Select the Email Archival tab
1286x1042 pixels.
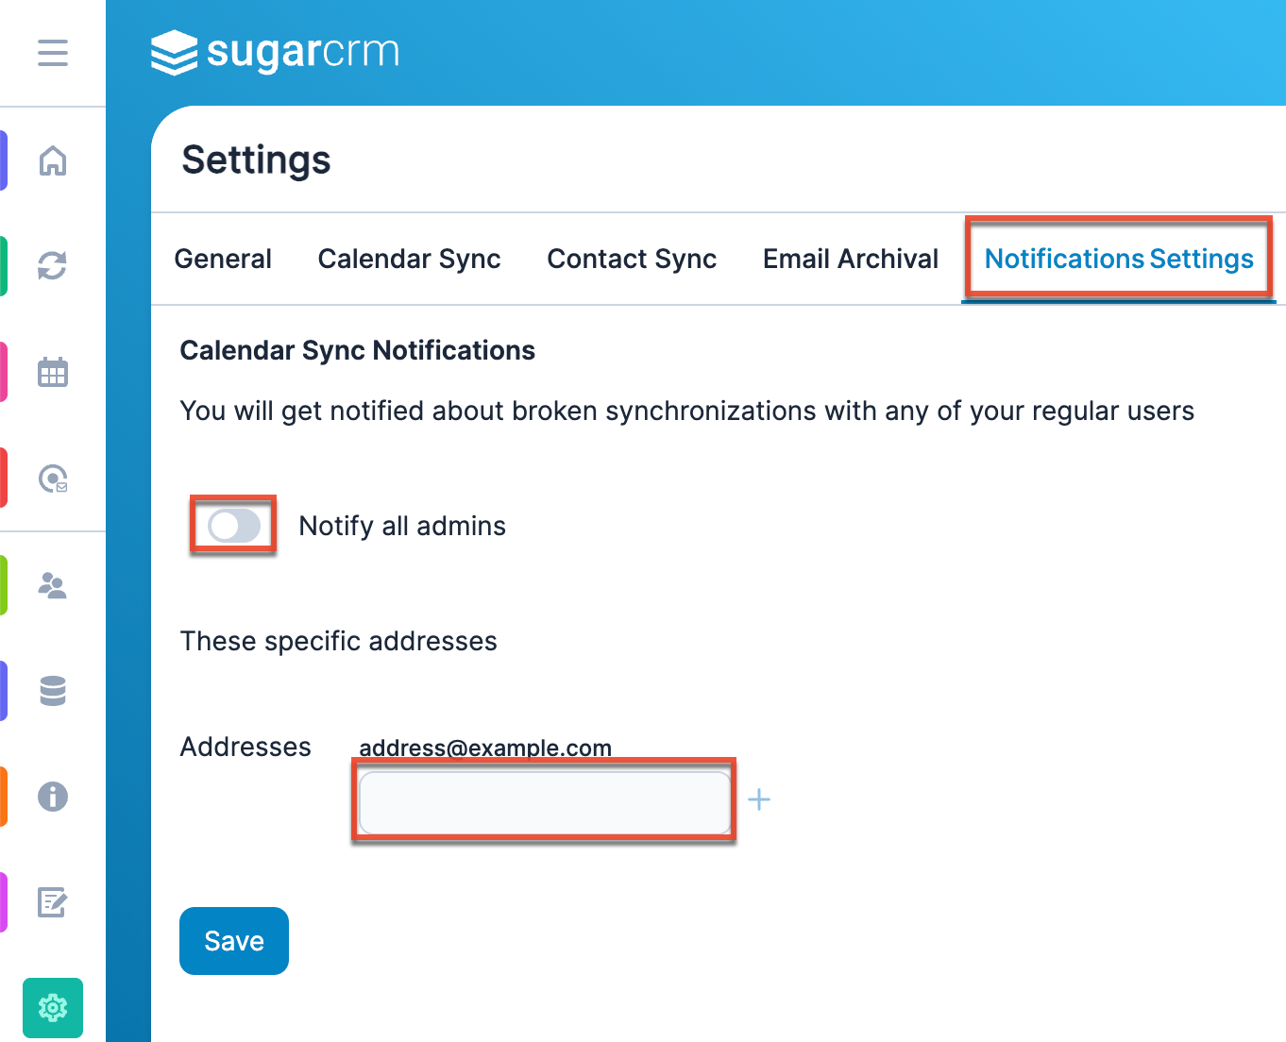(850, 259)
